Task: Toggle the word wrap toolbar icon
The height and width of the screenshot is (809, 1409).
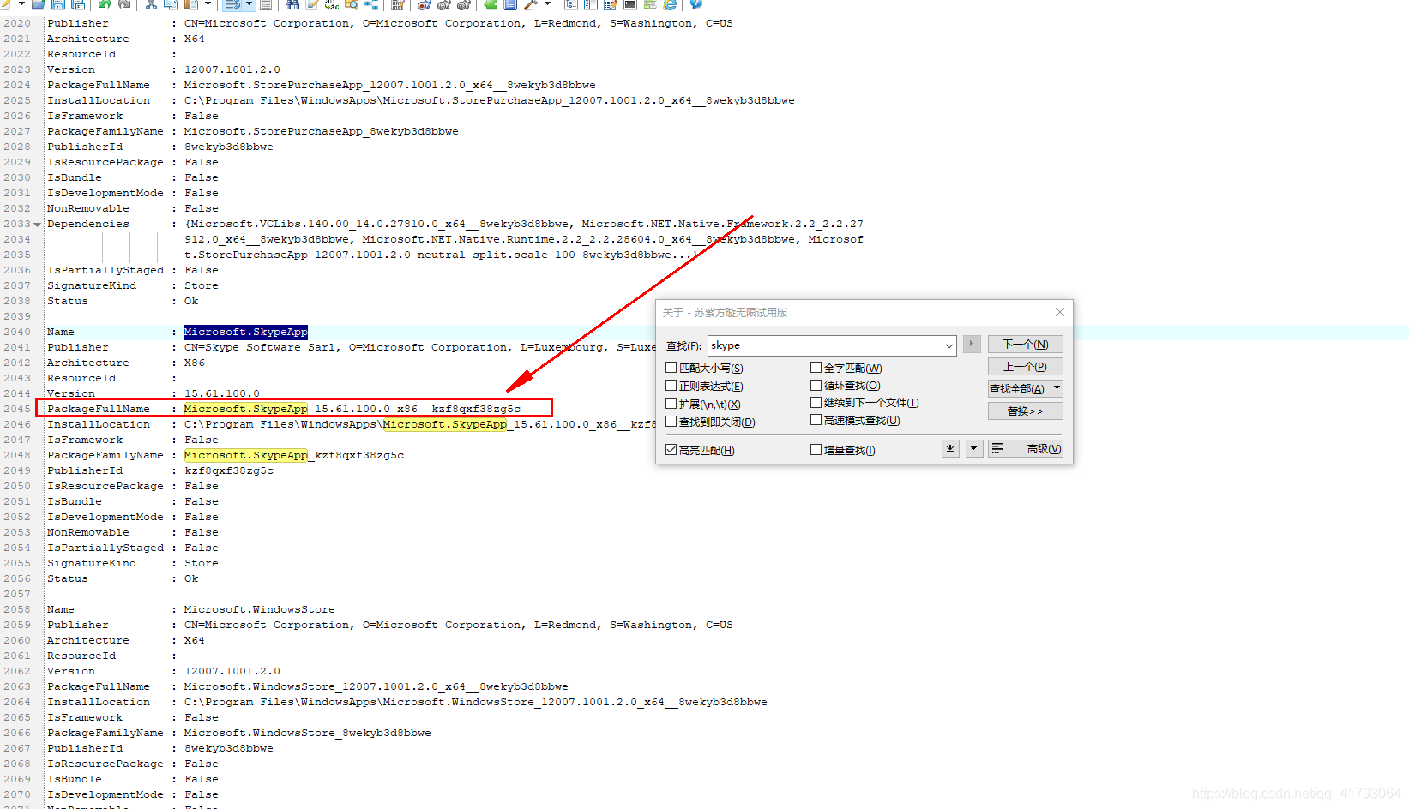Action: tap(233, 4)
